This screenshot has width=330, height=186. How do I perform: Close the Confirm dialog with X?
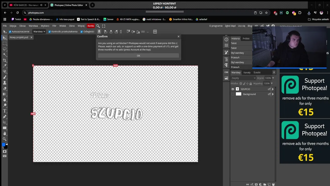tap(178, 36)
